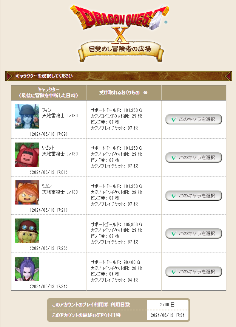This screenshot has width=236, height=327.
Task: Choose the 99,400 G character's select button
Action: coord(193,272)
